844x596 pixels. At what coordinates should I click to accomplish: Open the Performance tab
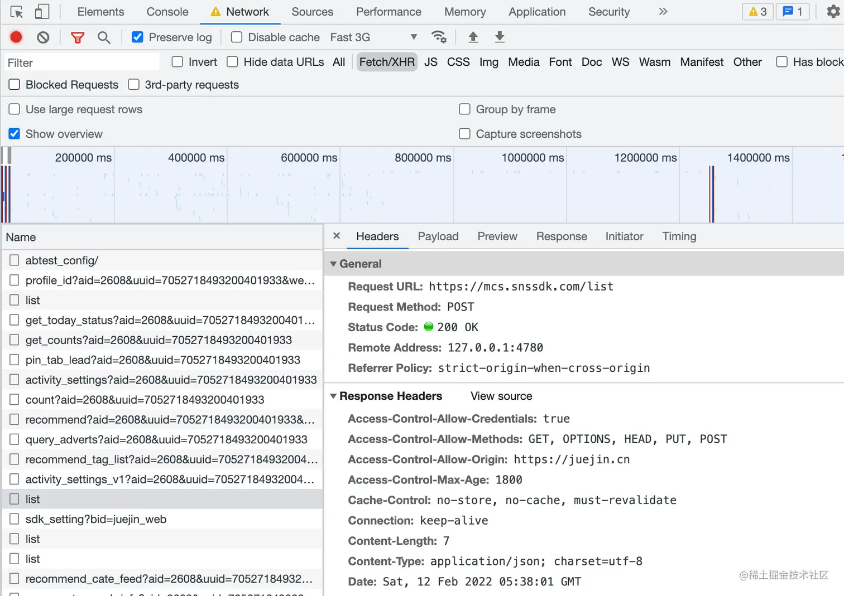tap(389, 12)
